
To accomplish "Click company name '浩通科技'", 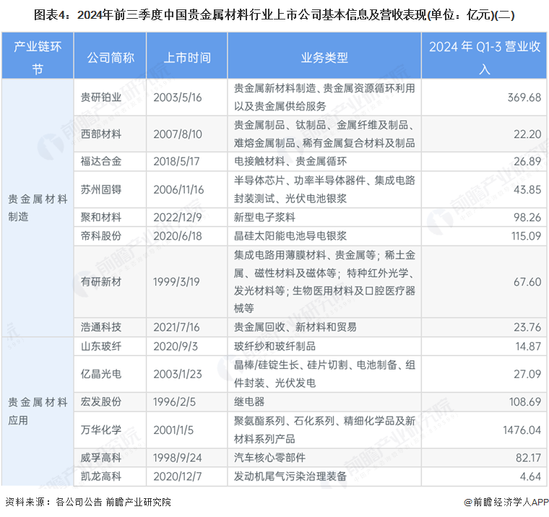I will point(101,327).
